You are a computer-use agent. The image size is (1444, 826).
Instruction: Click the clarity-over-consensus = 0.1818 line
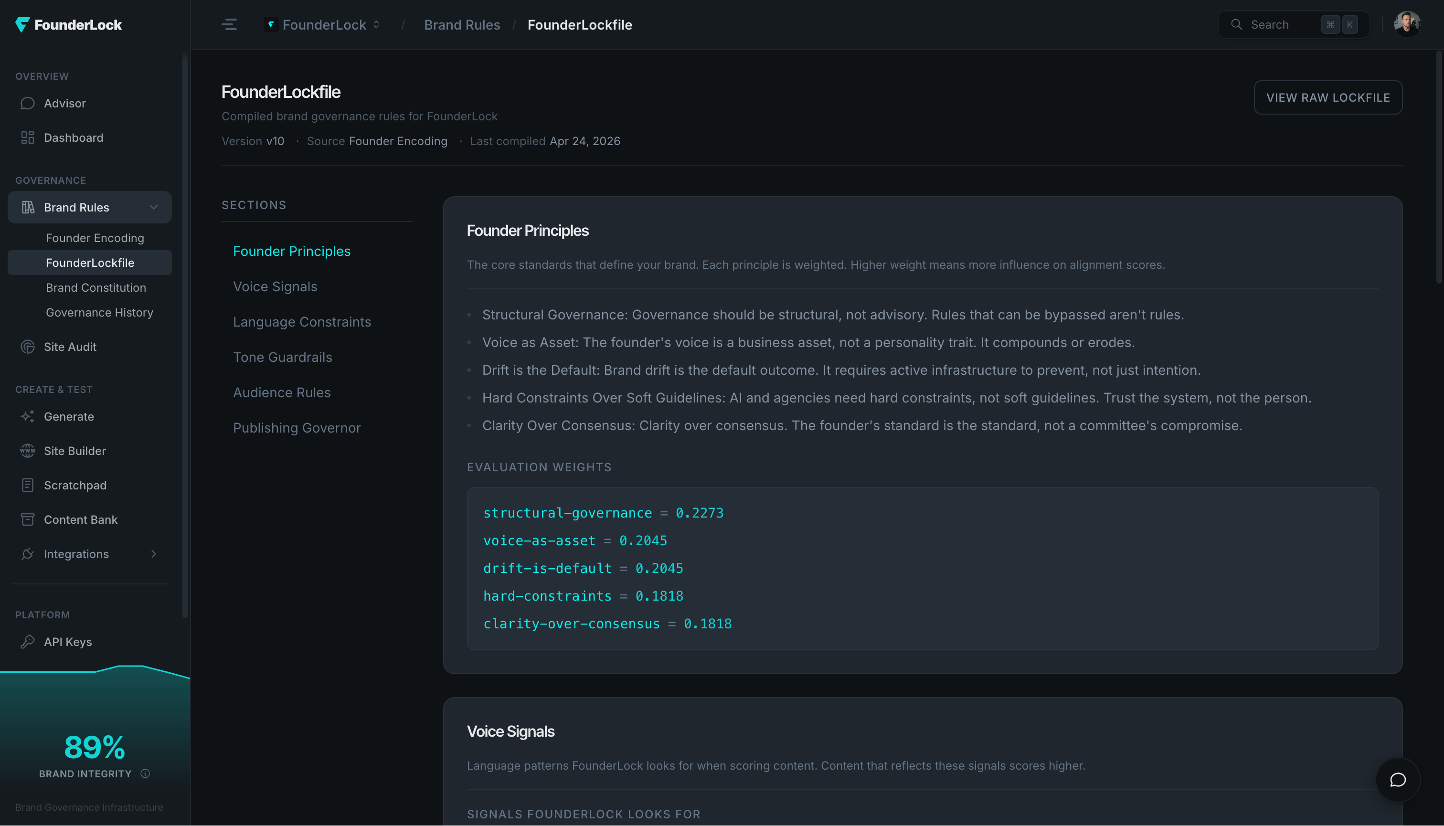[x=607, y=624]
